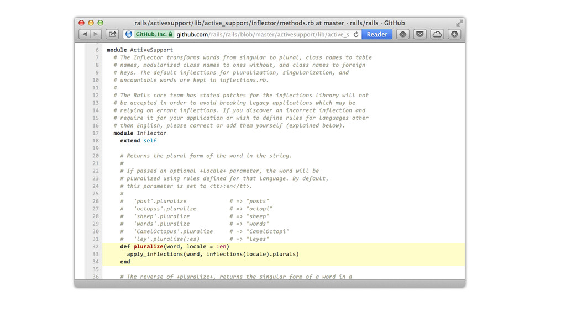The height and width of the screenshot is (318, 566).
Task: Click 'module Inflector' text
Action: point(140,133)
